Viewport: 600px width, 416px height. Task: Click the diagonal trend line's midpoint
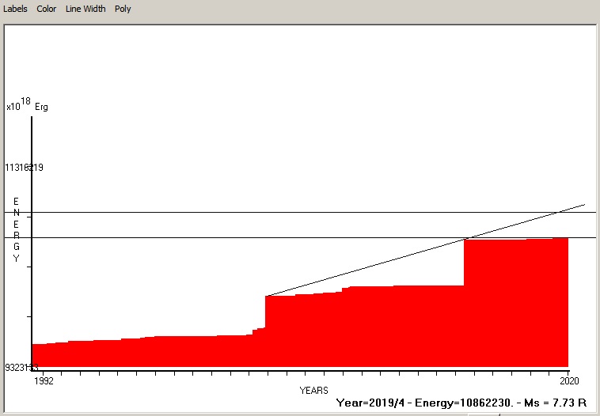pyautogui.click(x=425, y=250)
